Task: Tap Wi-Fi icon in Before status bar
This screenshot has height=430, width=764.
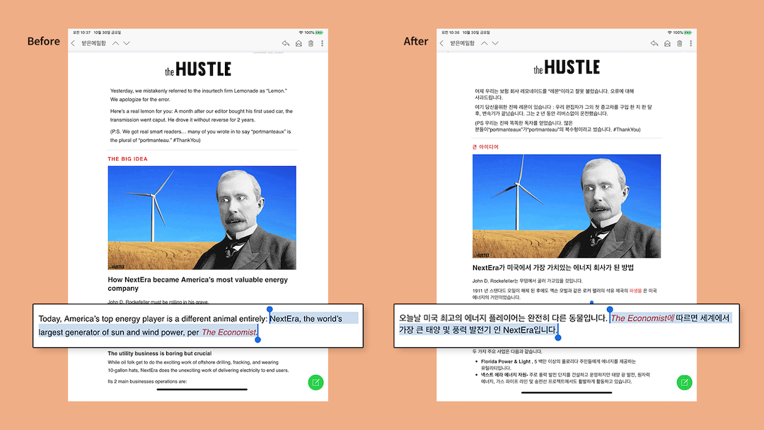Action: (301, 33)
